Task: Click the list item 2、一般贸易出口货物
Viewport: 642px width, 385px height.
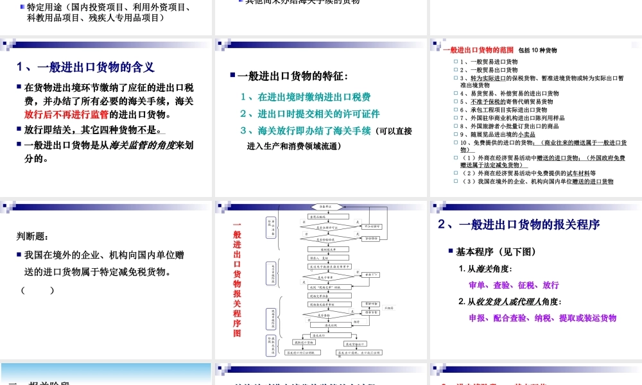Action: coord(489,70)
